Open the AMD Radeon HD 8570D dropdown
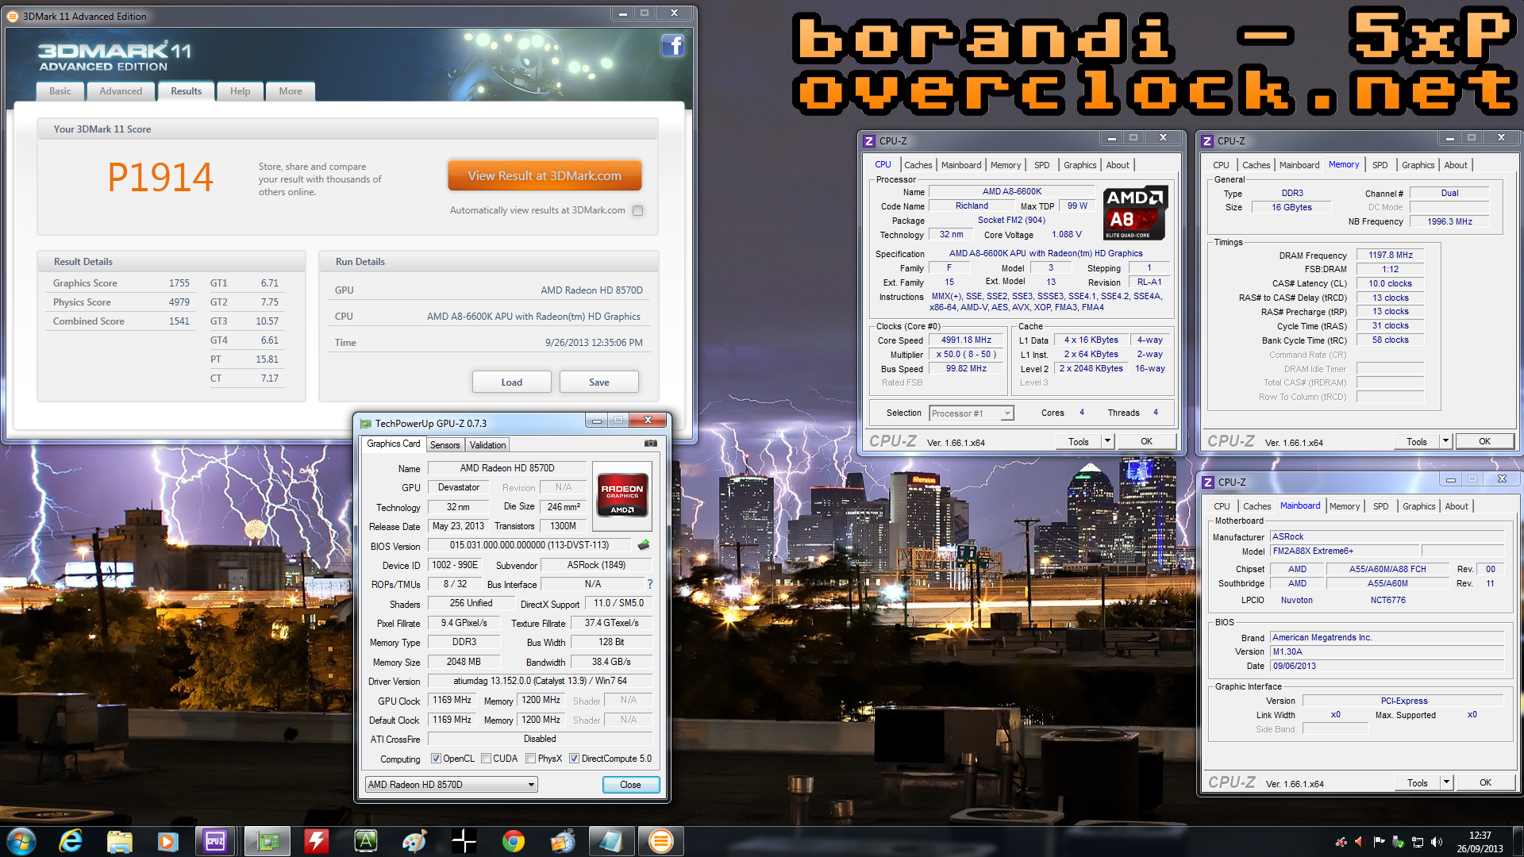Viewport: 1524px width, 857px height. 451,785
